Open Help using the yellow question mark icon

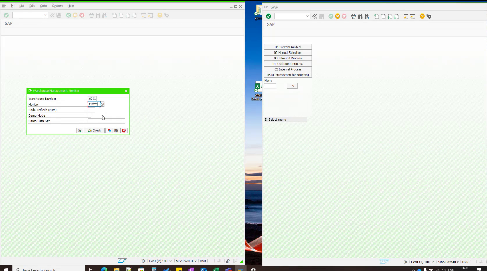[x=159, y=15]
